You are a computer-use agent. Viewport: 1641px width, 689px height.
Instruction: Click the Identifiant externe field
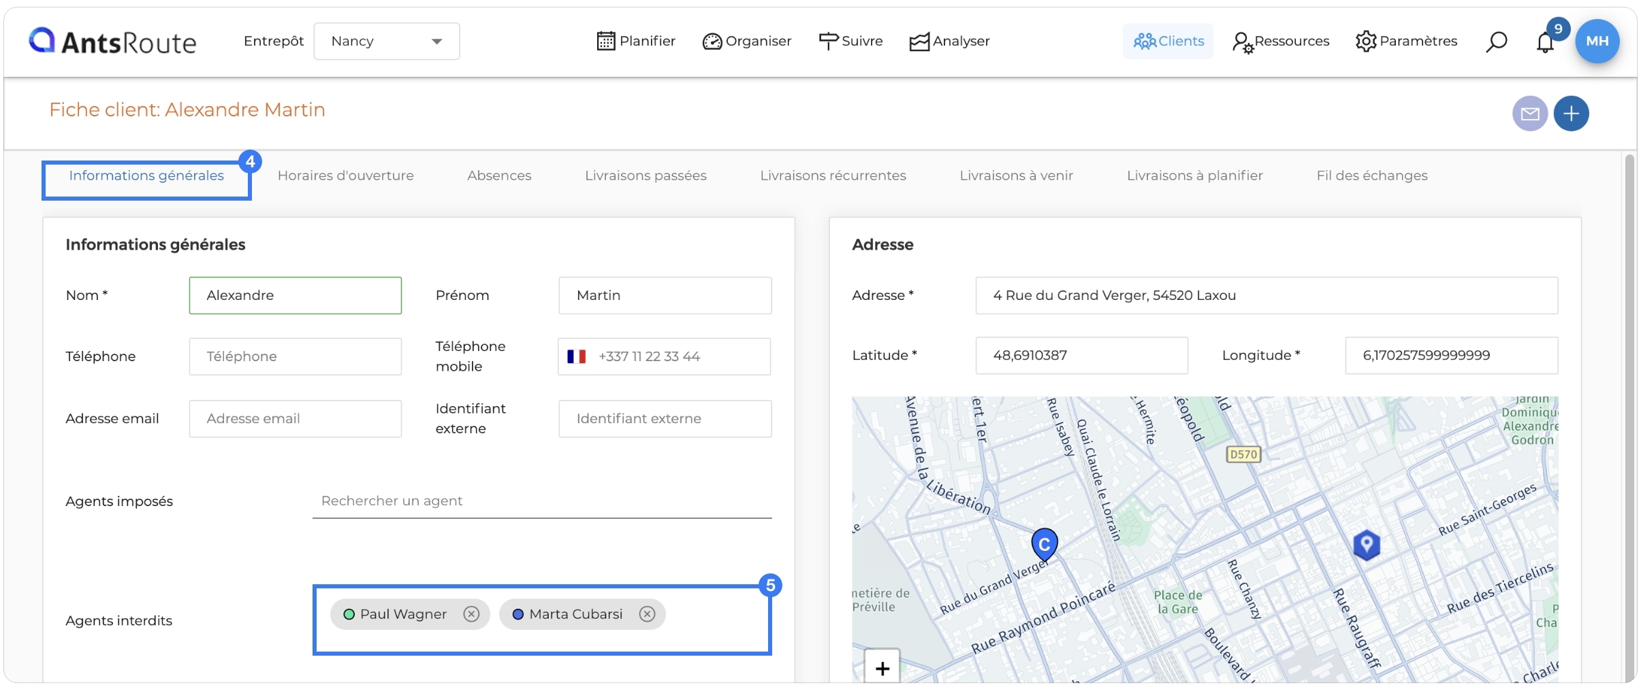tap(665, 418)
